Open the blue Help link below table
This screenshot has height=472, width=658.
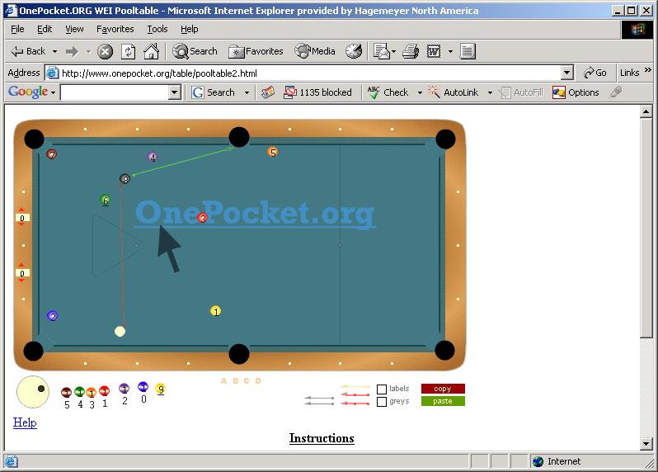click(x=25, y=422)
